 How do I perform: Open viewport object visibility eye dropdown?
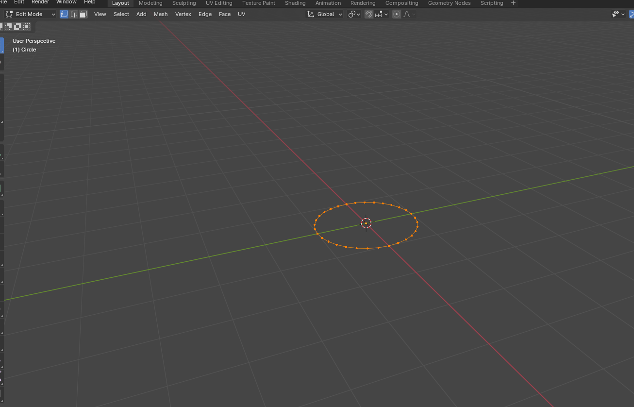618,14
